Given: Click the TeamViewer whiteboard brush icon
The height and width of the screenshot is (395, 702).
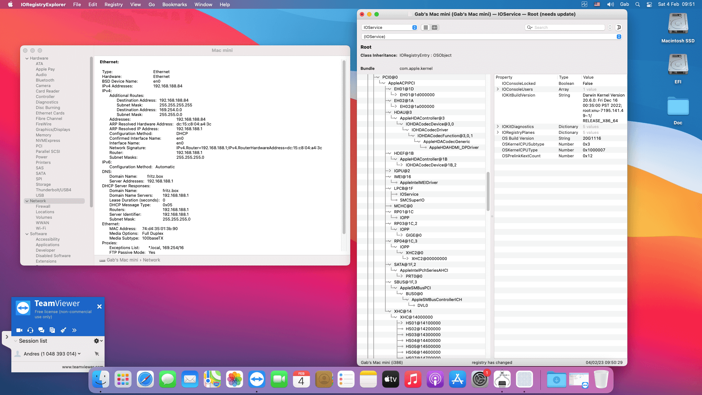Looking at the screenshot, I should coord(63,330).
